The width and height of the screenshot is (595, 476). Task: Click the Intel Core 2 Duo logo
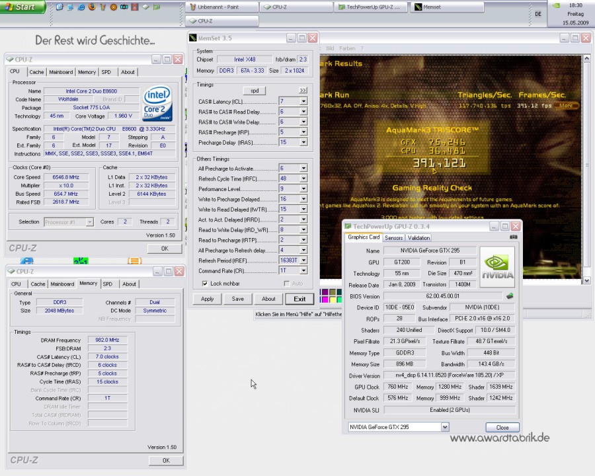157,103
